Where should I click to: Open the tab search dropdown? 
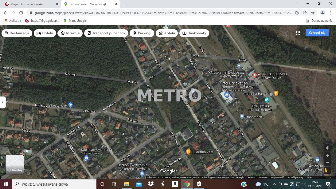click(296, 4)
